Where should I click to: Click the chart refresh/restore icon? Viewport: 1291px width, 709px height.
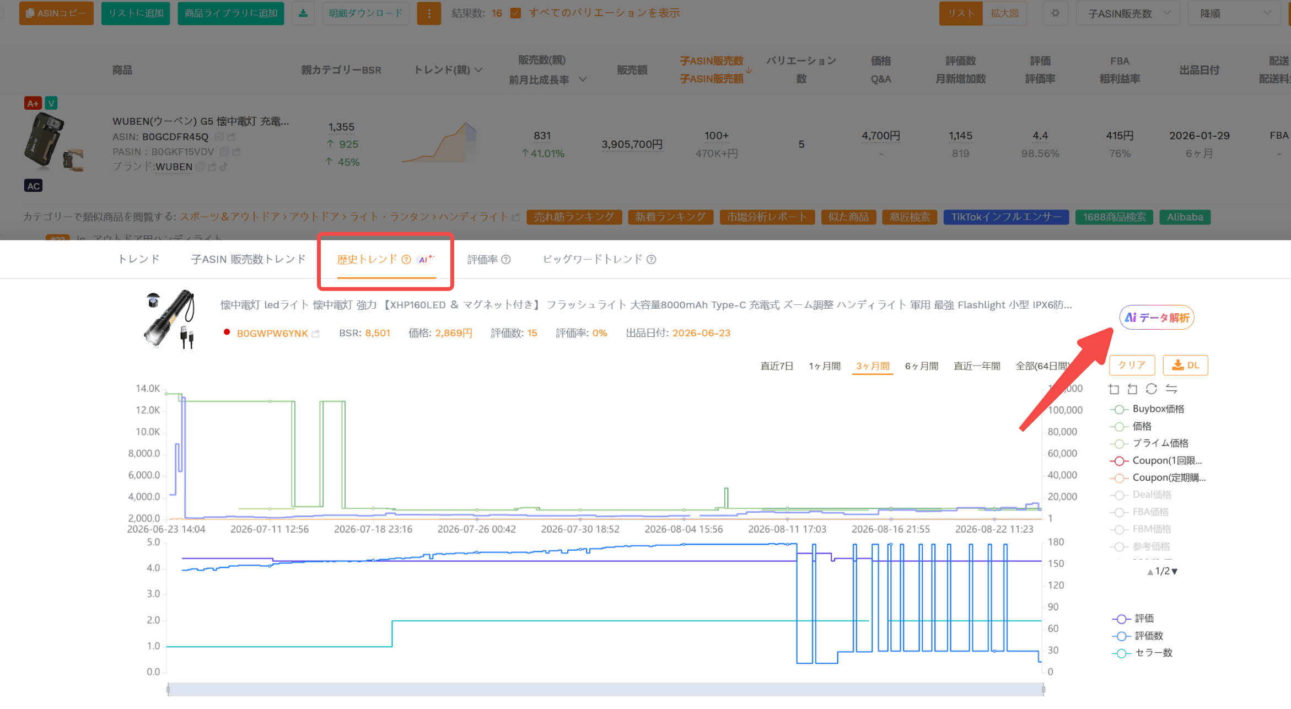pyautogui.click(x=1152, y=389)
